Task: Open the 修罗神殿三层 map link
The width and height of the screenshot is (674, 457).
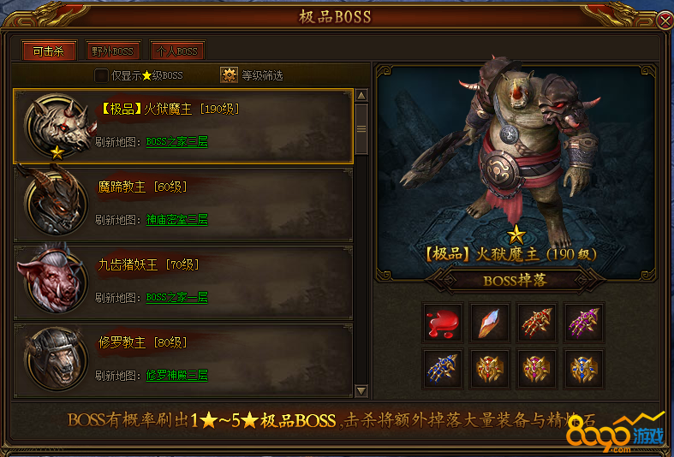Action: tap(176, 376)
